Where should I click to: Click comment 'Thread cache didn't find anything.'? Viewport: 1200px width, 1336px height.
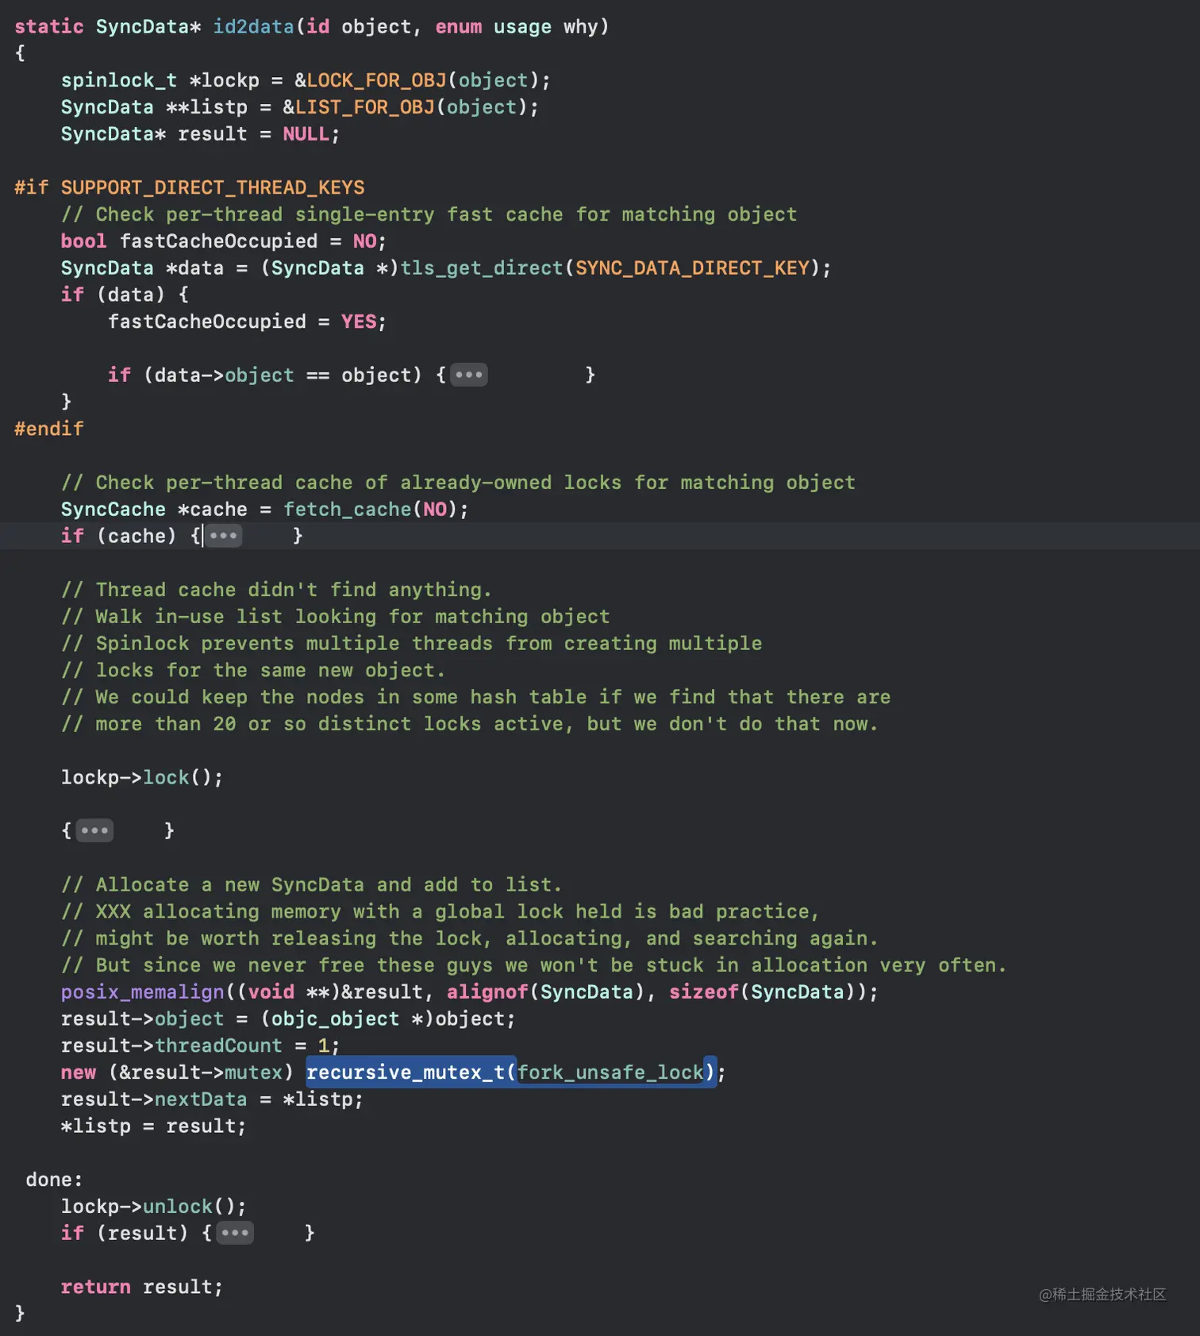(276, 590)
